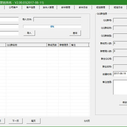Screen dimensions: 127x127
Task: Click the 群成员人数 field
Action: (x=120, y=43)
